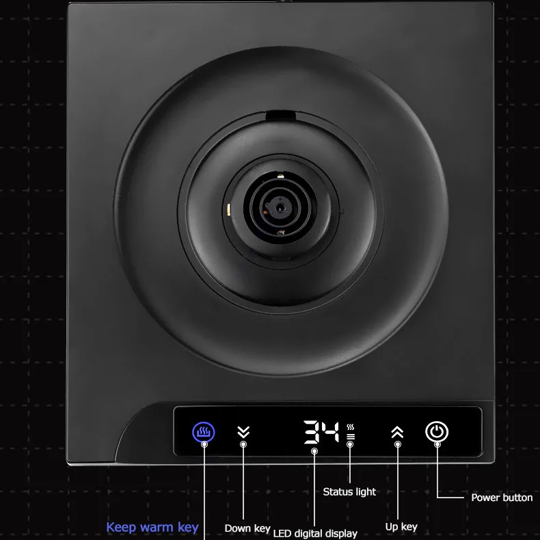The width and height of the screenshot is (540, 540).
Task: Tap the up key double chevron
Action: click(397, 432)
